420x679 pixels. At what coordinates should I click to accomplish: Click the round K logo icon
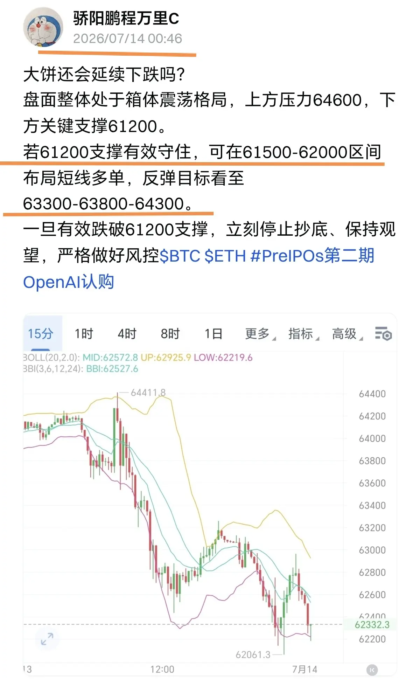[x=372, y=670]
